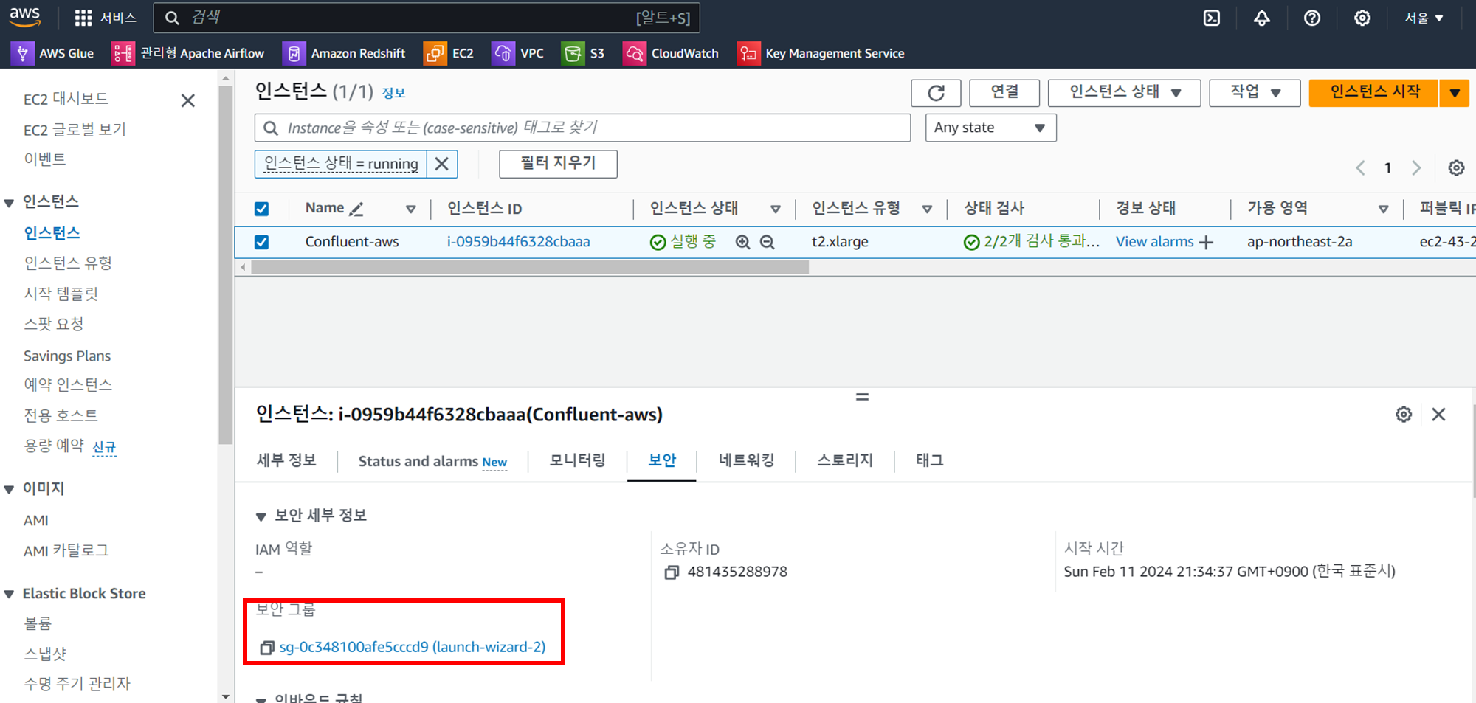Viewport: 1476px width, 703px height.
Task: Expand the Launch instances split arrow
Action: pyautogui.click(x=1454, y=93)
